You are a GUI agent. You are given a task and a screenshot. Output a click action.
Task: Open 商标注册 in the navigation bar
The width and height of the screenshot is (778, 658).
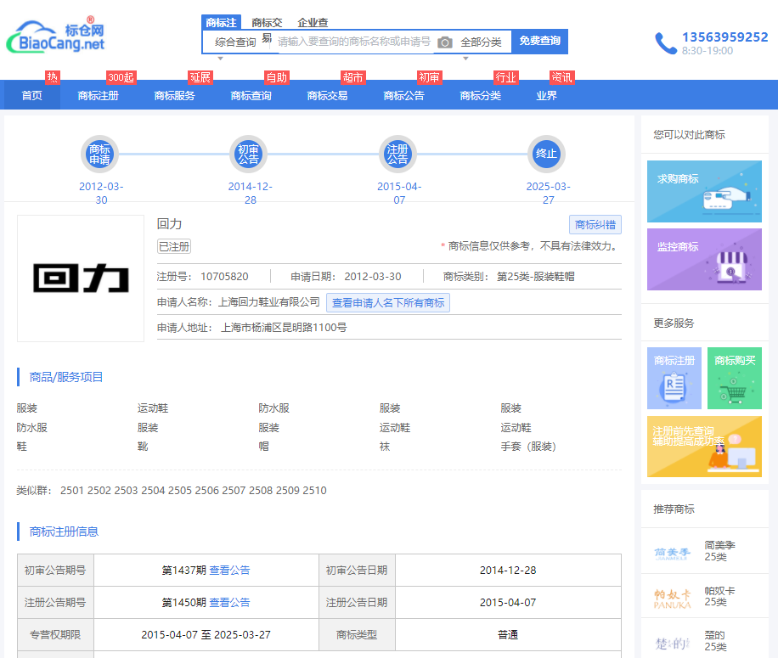[x=99, y=95]
